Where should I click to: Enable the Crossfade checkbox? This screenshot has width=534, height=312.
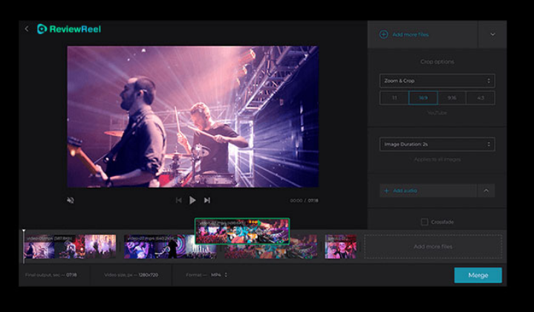tap(424, 221)
